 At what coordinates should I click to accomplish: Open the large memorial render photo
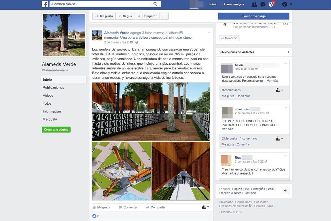151,112
